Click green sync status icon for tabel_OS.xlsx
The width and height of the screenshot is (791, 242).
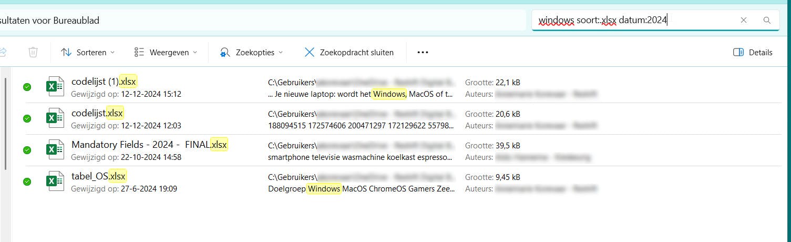pyautogui.click(x=27, y=181)
